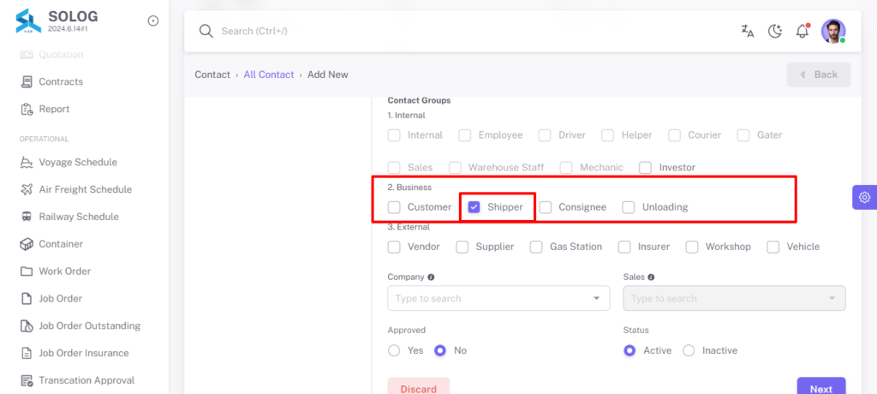Viewport: 877px width, 394px height.
Task: Uncheck the Shipper checkbox
Action: coord(474,207)
